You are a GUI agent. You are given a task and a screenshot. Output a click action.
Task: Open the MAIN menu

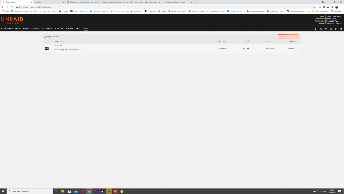(x=18, y=29)
